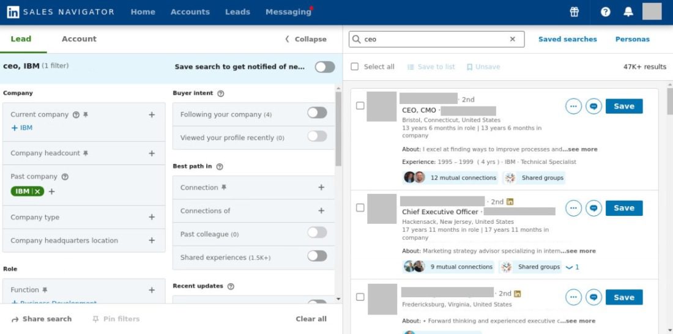Expand the Company type filter
Image resolution: width=673 pixels, height=334 pixels.
(x=152, y=217)
